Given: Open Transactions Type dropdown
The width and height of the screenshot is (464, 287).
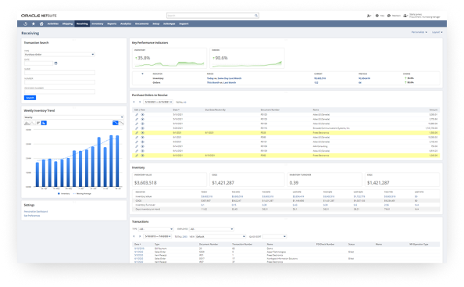Looking at the screenshot, I should click(x=155, y=229).
